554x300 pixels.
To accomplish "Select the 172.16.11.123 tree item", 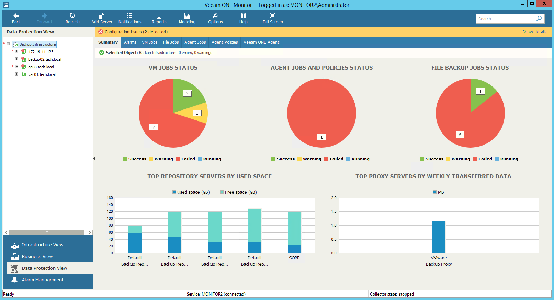I will pyautogui.click(x=41, y=52).
